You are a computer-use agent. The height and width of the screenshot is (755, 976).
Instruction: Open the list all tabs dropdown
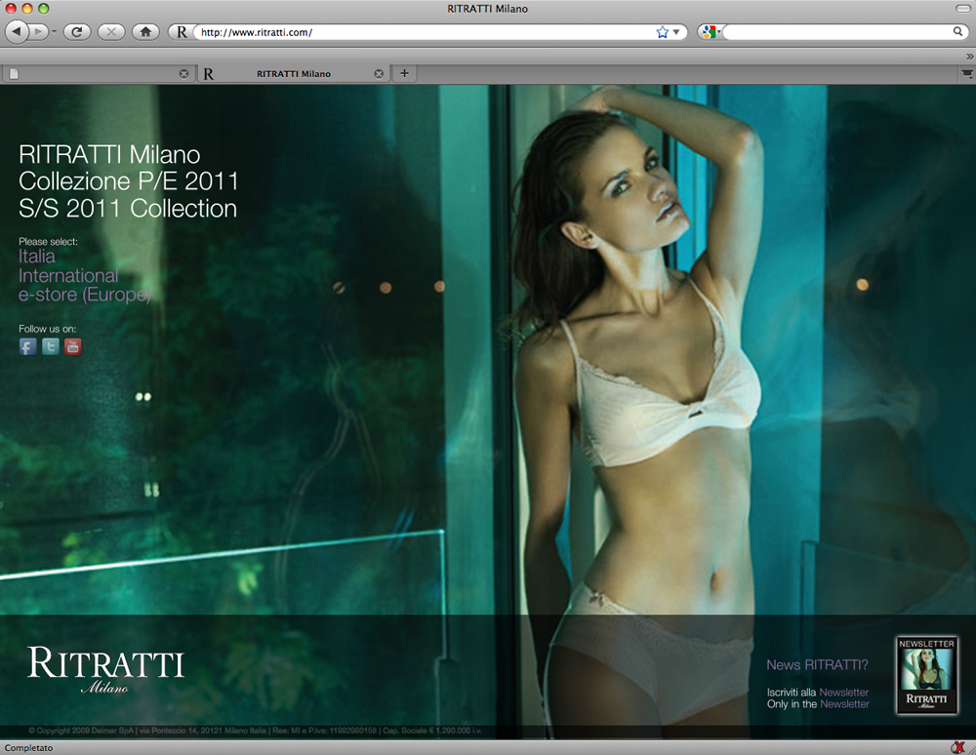pyautogui.click(x=966, y=74)
